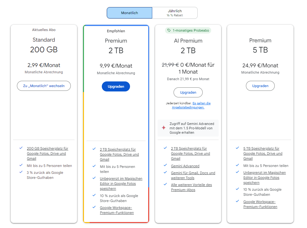This screenshot has width=307, height=228.
Task: Click checkmark beside 5 TB Speicherplatz feature
Action: point(237,148)
